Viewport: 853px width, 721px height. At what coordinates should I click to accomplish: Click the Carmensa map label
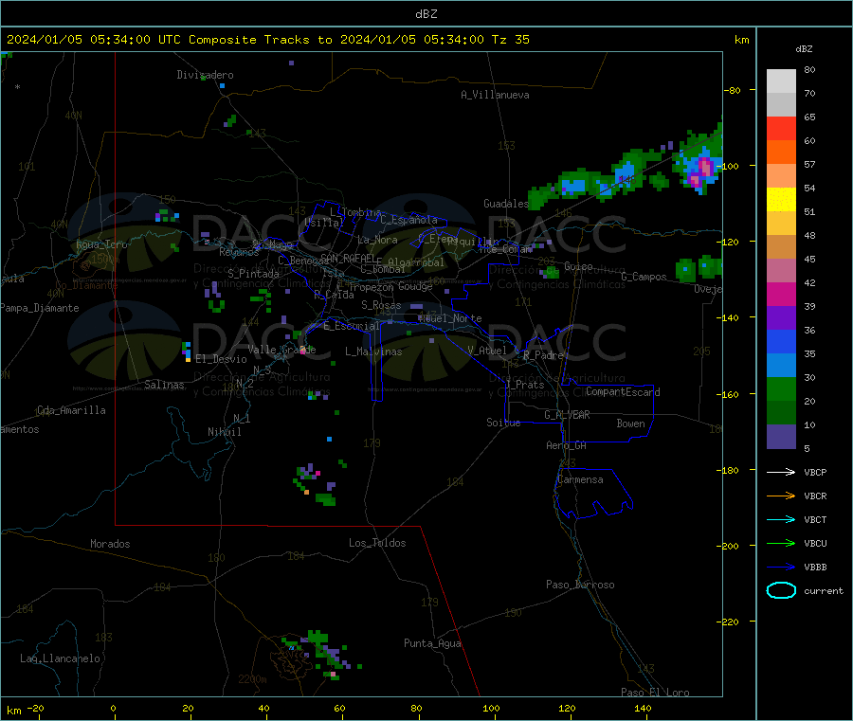point(580,479)
